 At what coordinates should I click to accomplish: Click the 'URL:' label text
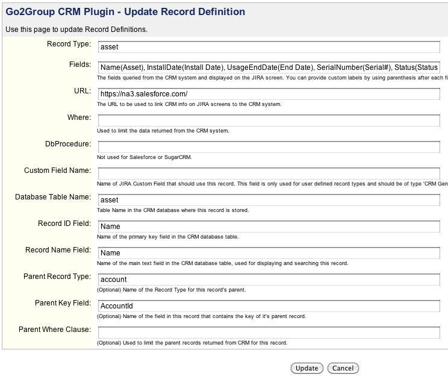(81, 91)
